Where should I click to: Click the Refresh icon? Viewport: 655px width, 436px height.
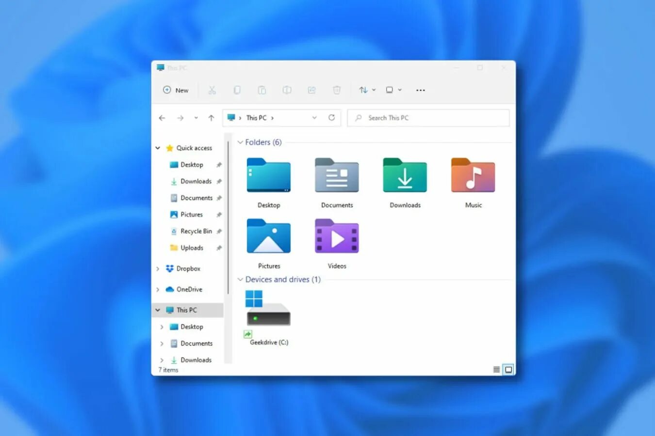pos(331,118)
